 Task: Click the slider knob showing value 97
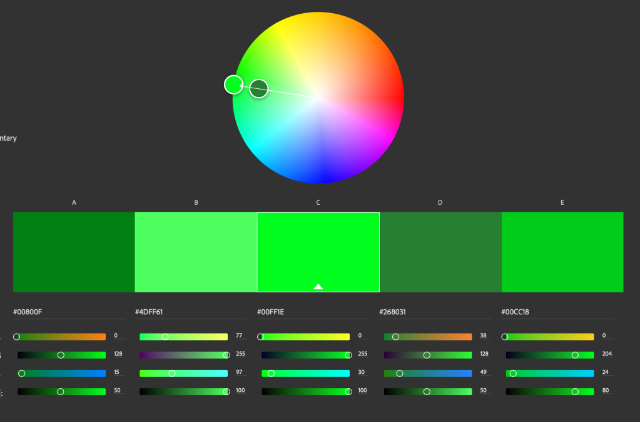(172, 373)
